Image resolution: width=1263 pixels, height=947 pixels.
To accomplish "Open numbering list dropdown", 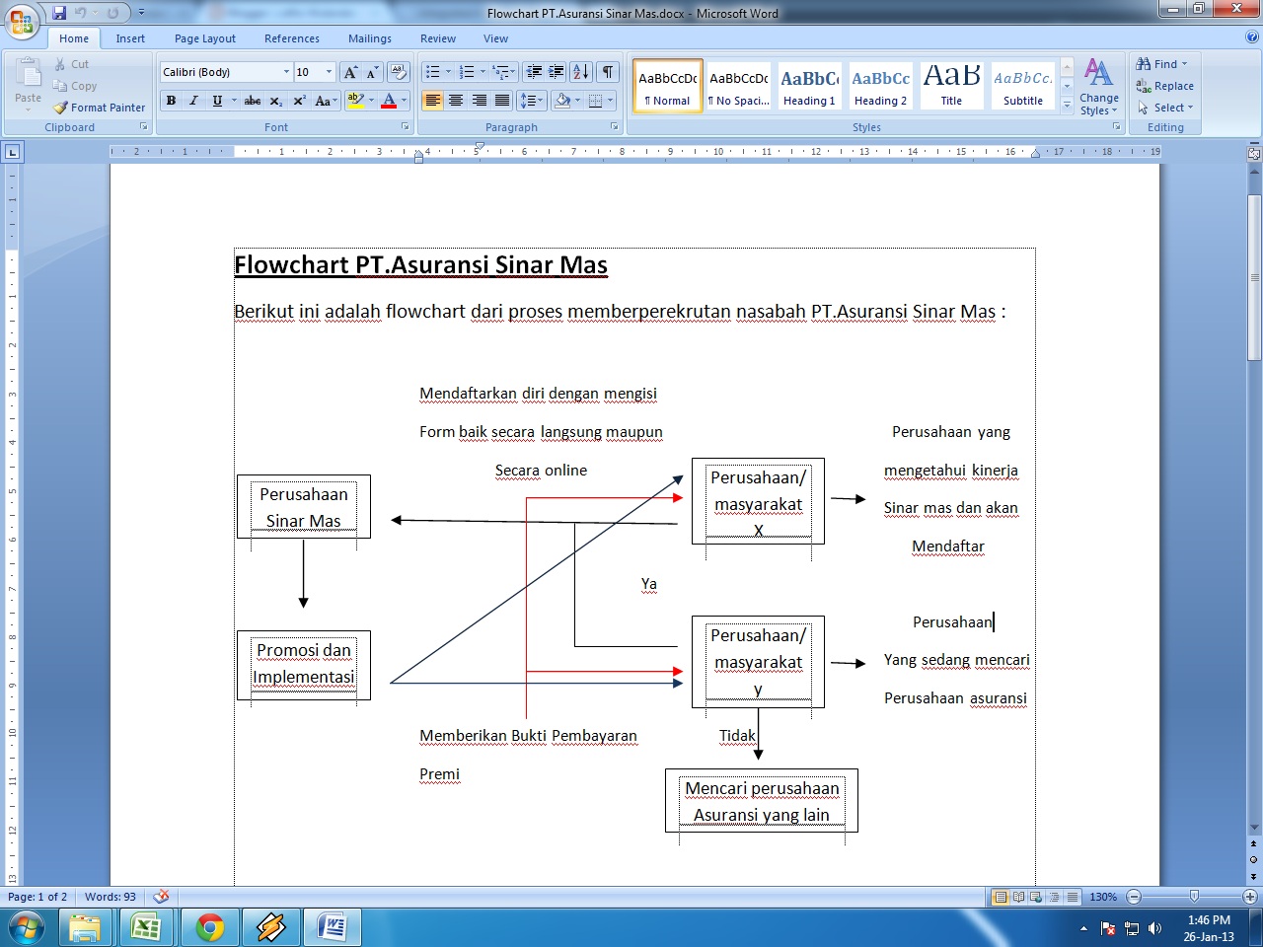I will (483, 72).
